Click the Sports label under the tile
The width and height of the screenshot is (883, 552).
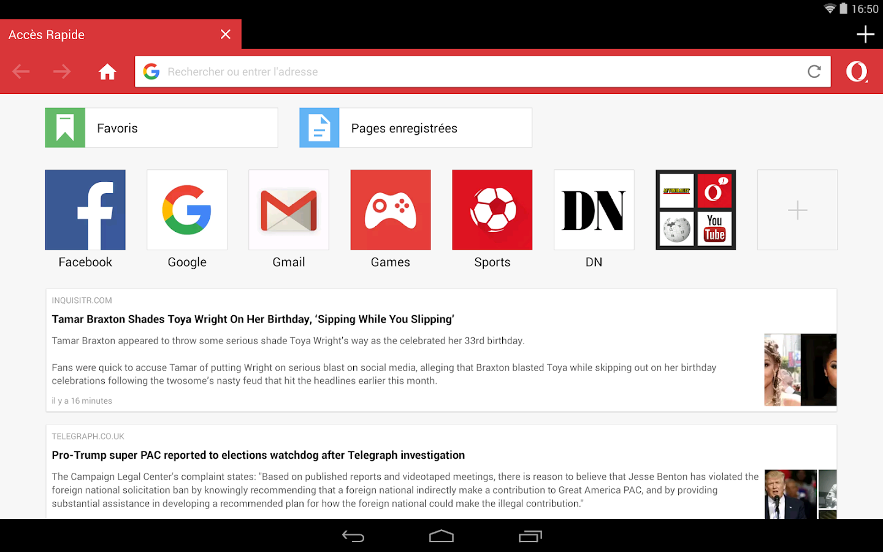pos(492,263)
